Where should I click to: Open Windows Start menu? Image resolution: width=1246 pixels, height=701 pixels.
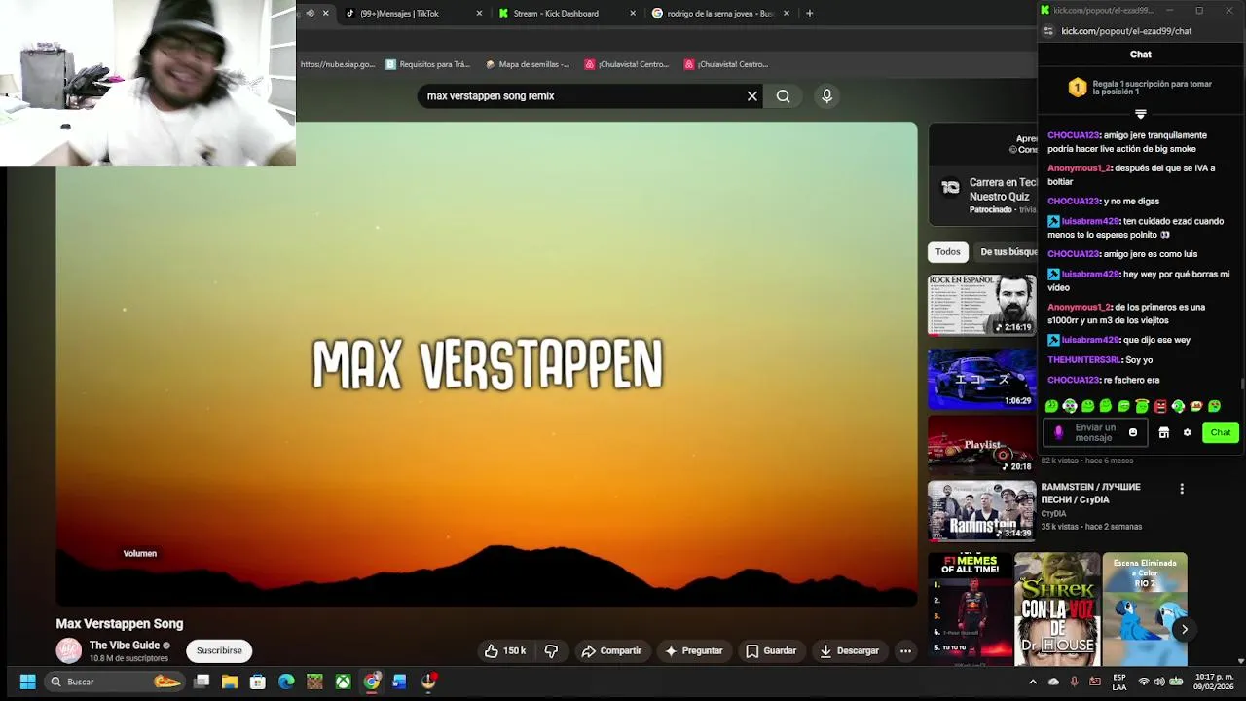point(27,682)
